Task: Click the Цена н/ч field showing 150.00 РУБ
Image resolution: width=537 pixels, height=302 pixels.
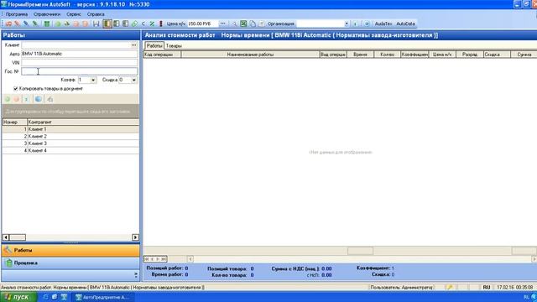Action: coord(203,23)
